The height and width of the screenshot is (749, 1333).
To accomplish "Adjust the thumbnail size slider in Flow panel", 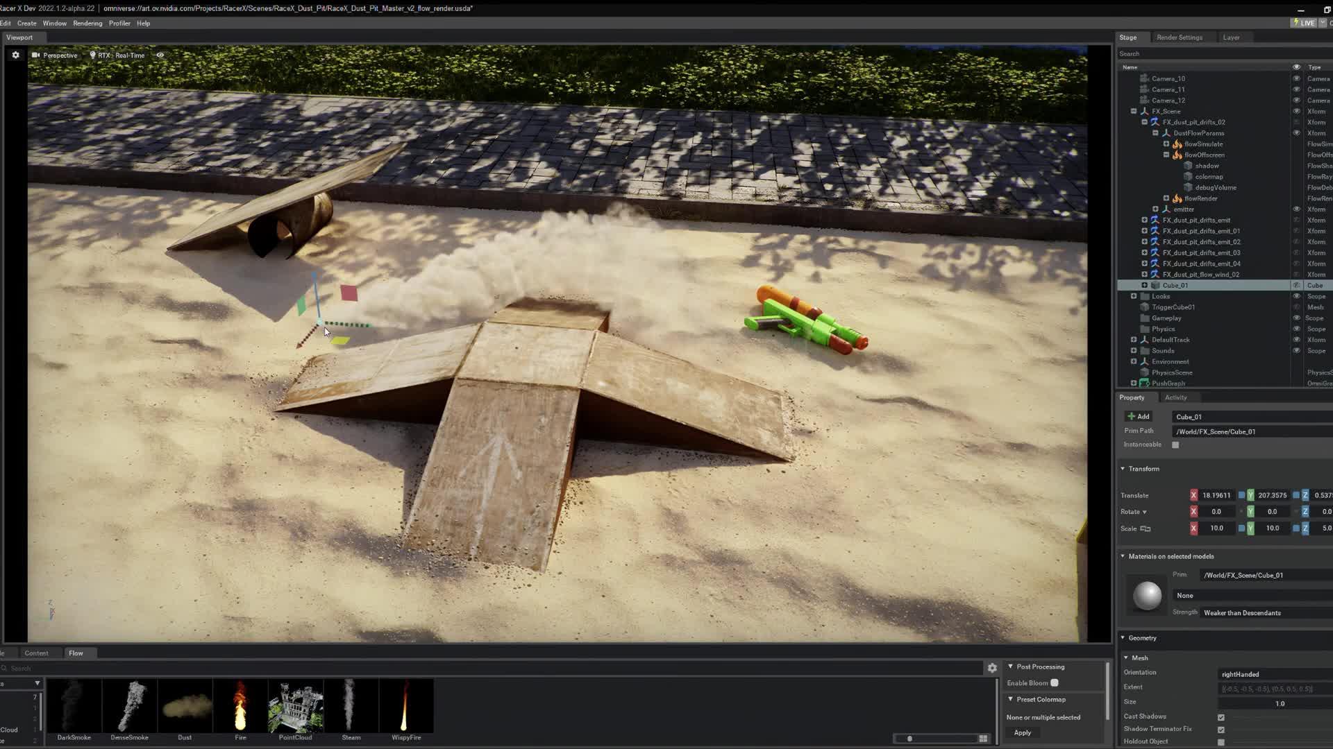I will [x=909, y=739].
